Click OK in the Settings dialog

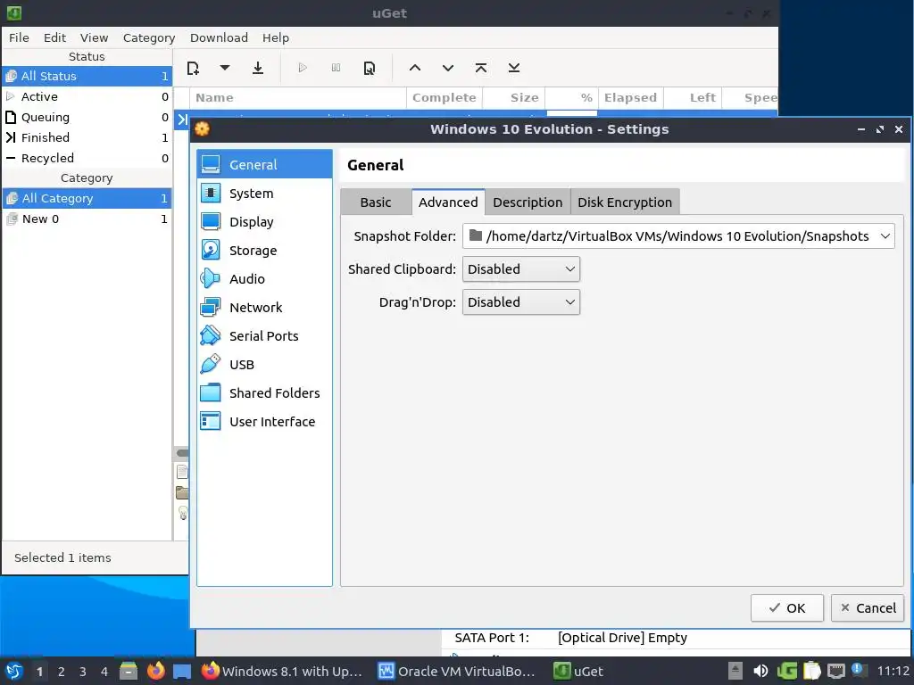coord(787,608)
